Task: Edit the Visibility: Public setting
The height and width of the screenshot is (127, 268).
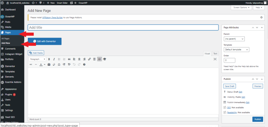Action: 243,97
